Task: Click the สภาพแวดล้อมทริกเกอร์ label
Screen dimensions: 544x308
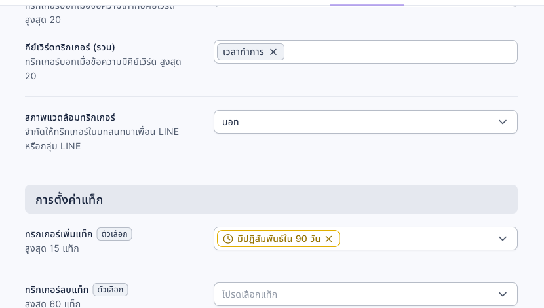Action: pyautogui.click(x=70, y=117)
